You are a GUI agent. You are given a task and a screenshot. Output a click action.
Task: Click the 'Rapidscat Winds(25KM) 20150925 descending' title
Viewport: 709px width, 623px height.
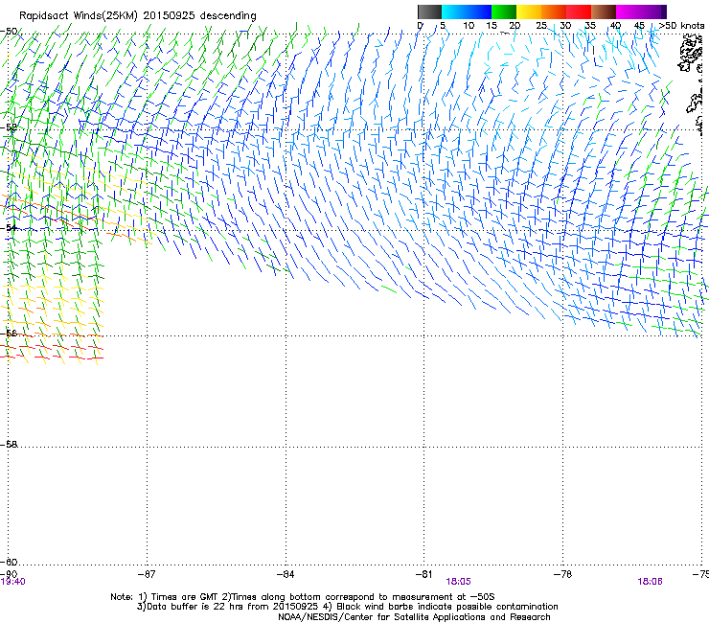point(137,16)
